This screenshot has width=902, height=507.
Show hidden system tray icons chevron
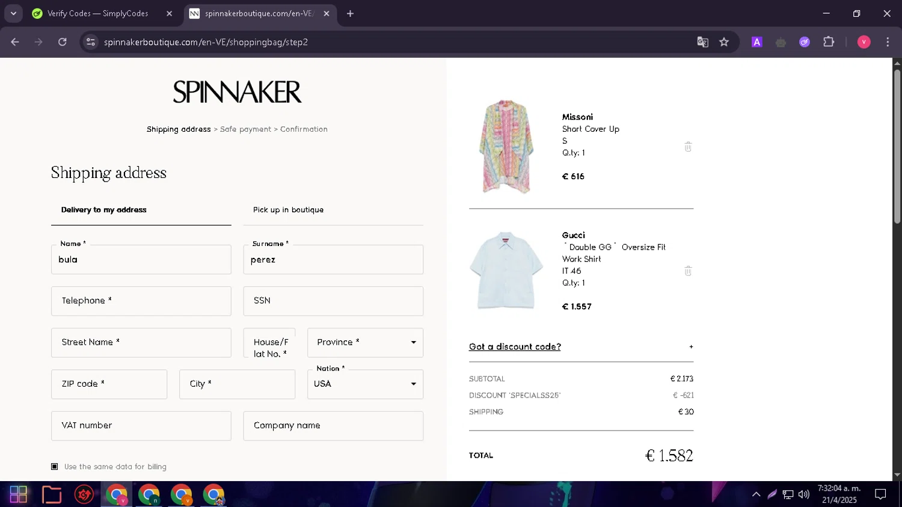[756, 494]
